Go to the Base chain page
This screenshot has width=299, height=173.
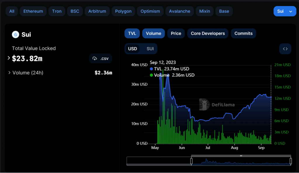tap(224, 11)
